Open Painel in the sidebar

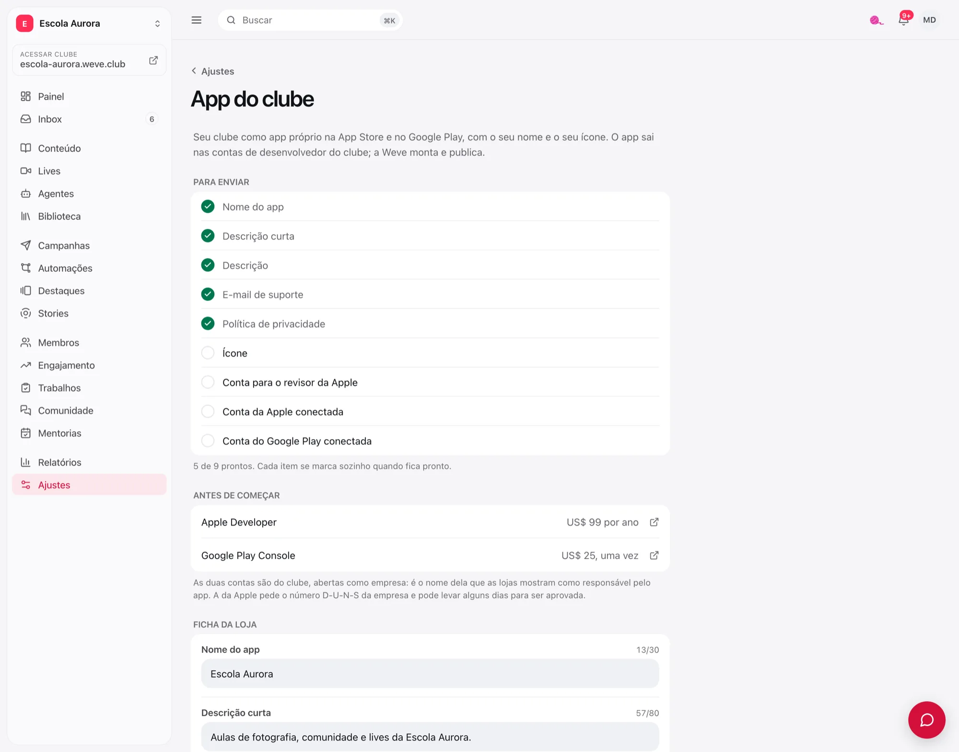tap(89, 96)
